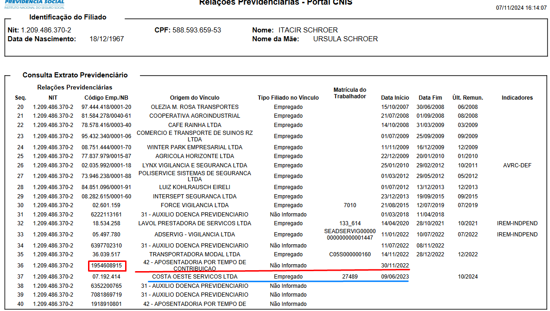550x311 pixels.
Task: Select the name ITACIR SCHROER
Action: tap(308, 30)
